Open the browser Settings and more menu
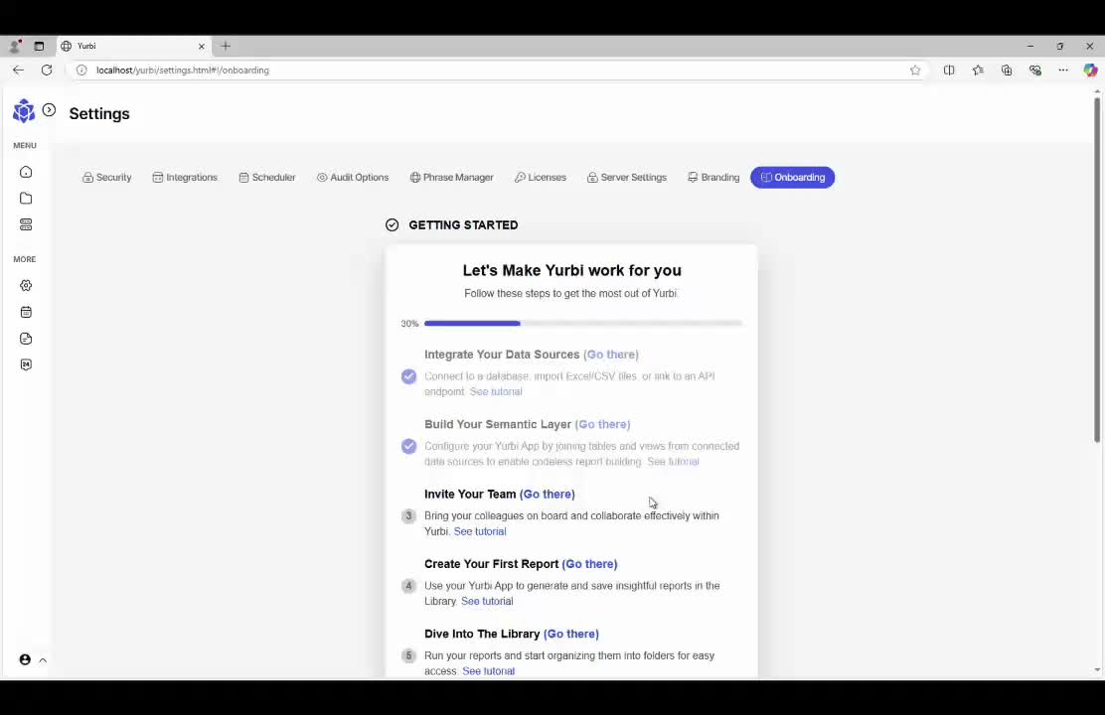Viewport: 1105px width, 715px height. pyautogui.click(x=1063, y=70)
